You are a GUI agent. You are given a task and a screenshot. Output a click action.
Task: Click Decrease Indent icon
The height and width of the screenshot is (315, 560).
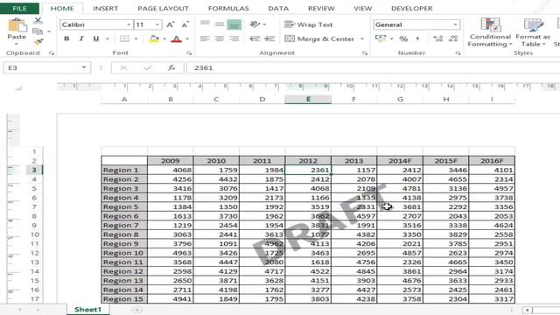point(255,38)
